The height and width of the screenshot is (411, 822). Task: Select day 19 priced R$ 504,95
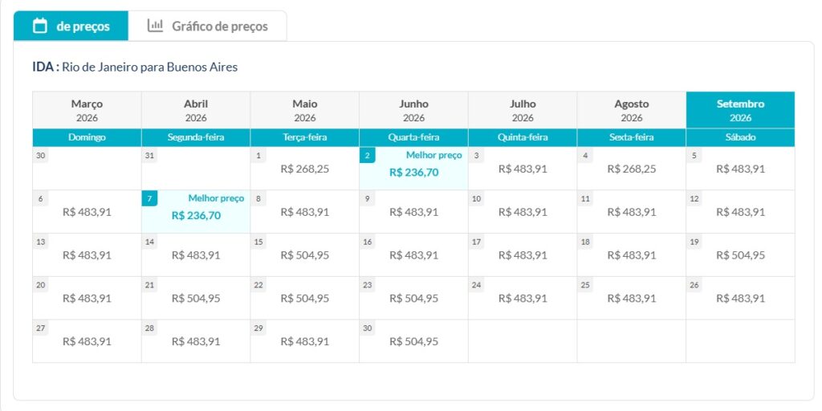point(740,255)
